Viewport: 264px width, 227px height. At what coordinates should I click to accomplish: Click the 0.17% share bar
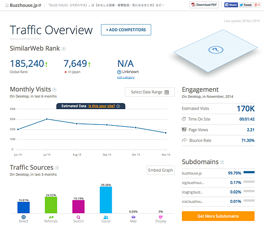pyautogui.click(x=249, y=182)
